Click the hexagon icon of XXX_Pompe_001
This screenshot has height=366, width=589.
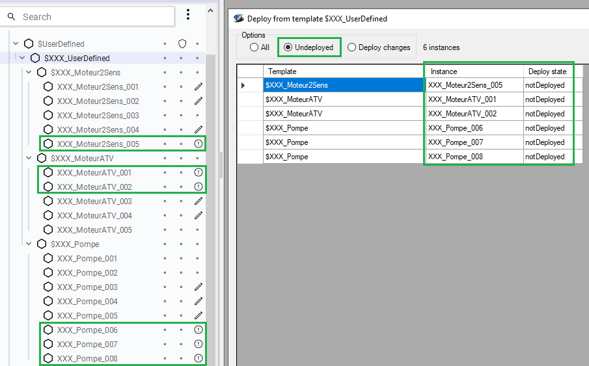click(x=48, y=258)
